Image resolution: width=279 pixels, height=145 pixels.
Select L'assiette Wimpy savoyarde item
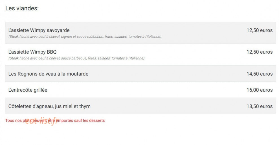[x=39, y=30]
